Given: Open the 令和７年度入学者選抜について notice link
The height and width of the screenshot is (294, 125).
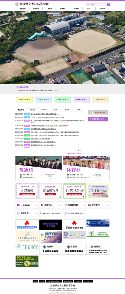Looking at the screenshot, I should [x=42, y=90].
